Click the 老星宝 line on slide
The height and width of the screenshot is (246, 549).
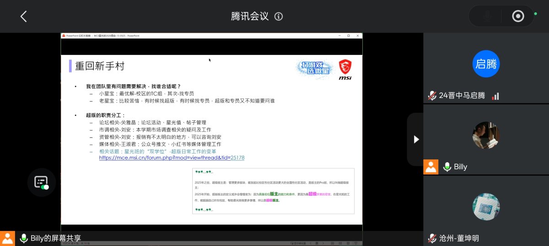pos(187,101)
